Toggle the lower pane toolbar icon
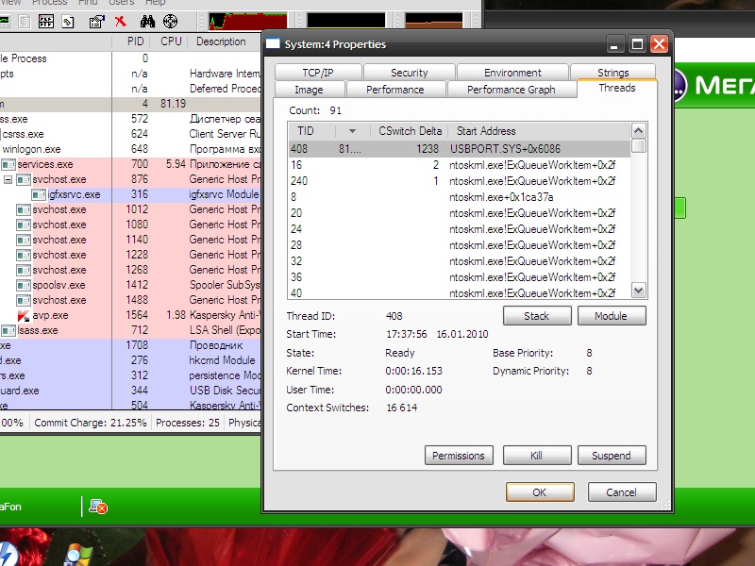This screenshot has width=755, height=566. point(45,21)
